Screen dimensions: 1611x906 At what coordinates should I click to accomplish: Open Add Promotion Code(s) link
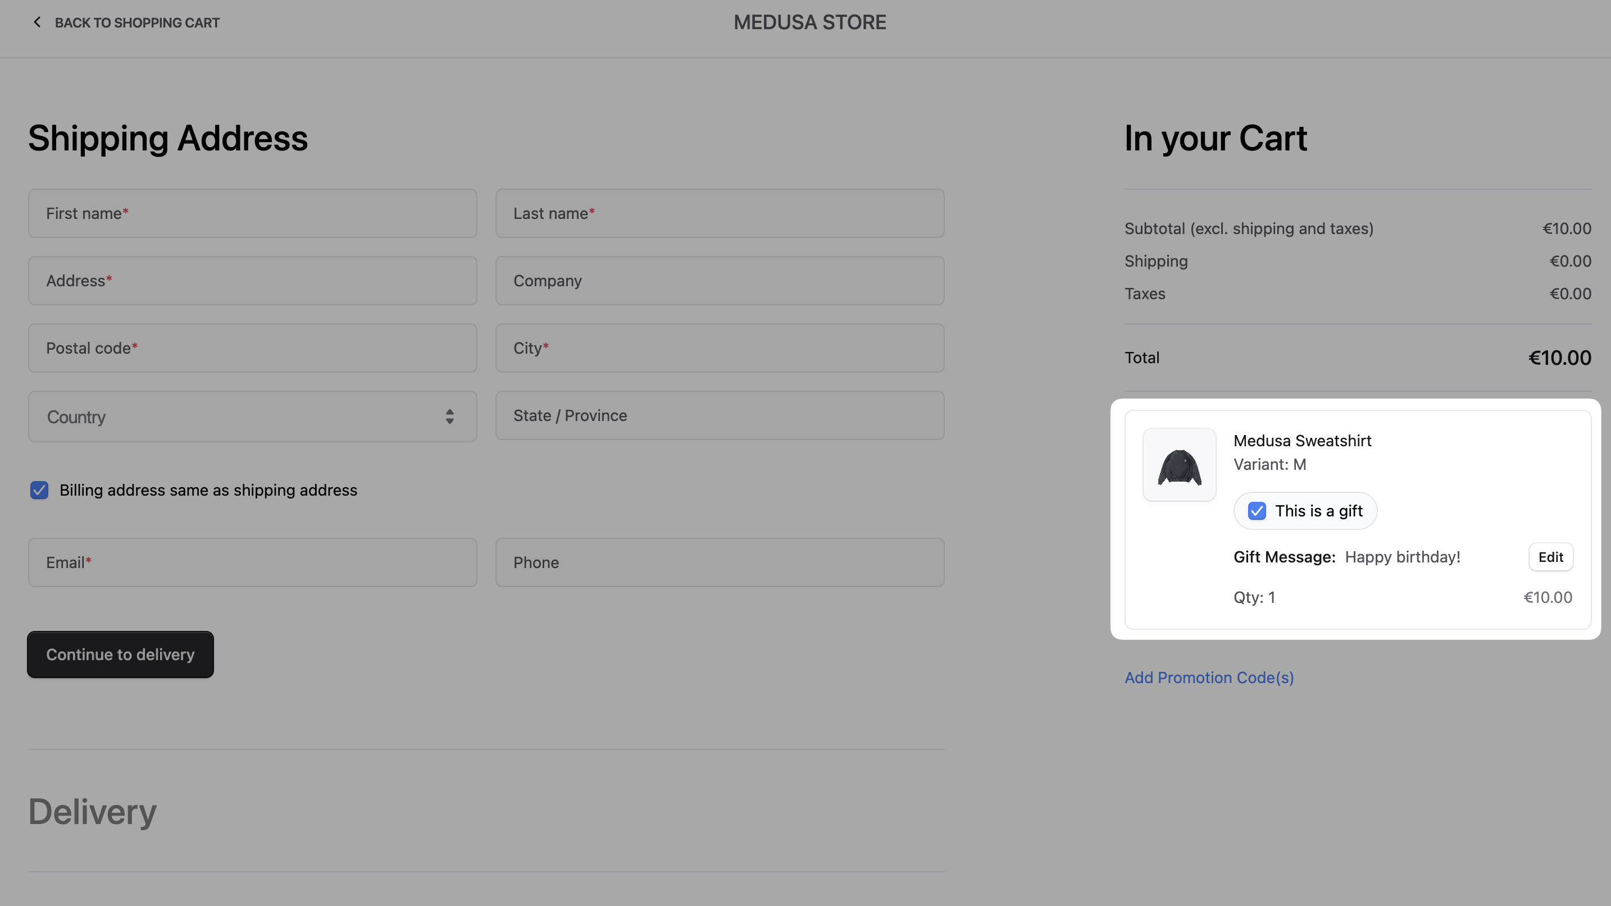(1209, 678)
